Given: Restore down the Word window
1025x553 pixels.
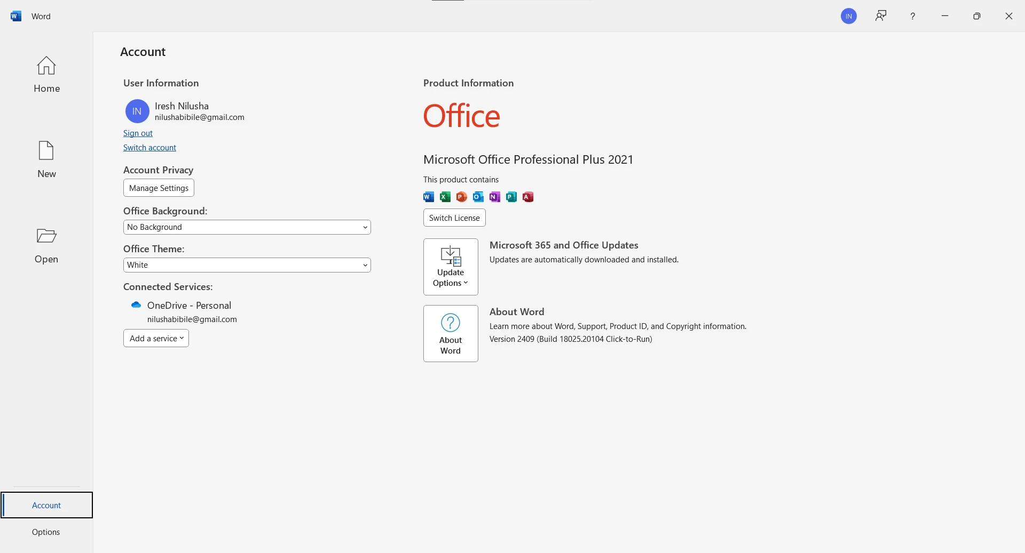Looking at the screenshot, I should [x=977, y=16].
